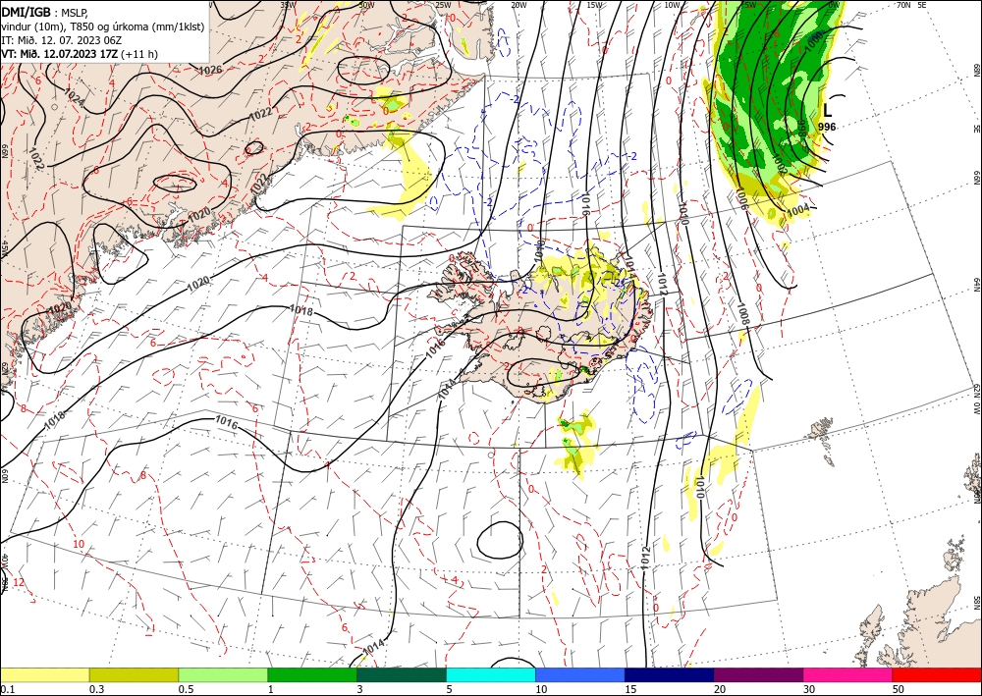
Task: Click the legend tick label '0.1'
Action: pos(7,689)
